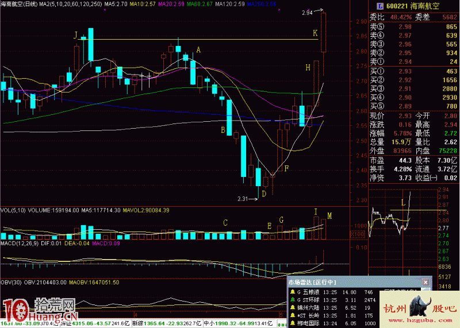Select the MA5:2.70 indicator label

click(x=116, y=4)
